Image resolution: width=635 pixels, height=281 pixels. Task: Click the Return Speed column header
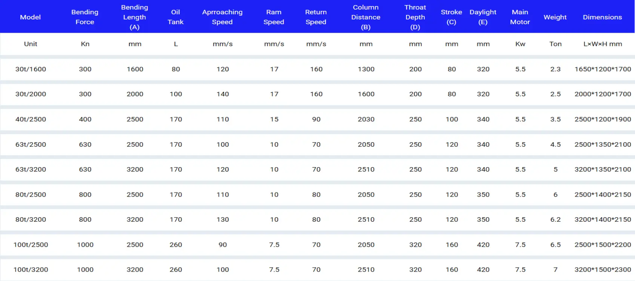[316, 17]
